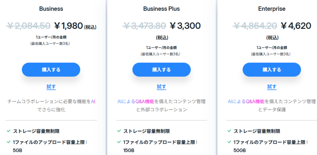Click the Enterprise plan title heading
Image resolution: width=317 pixels, height=155 pixels.
click(271, 9)
